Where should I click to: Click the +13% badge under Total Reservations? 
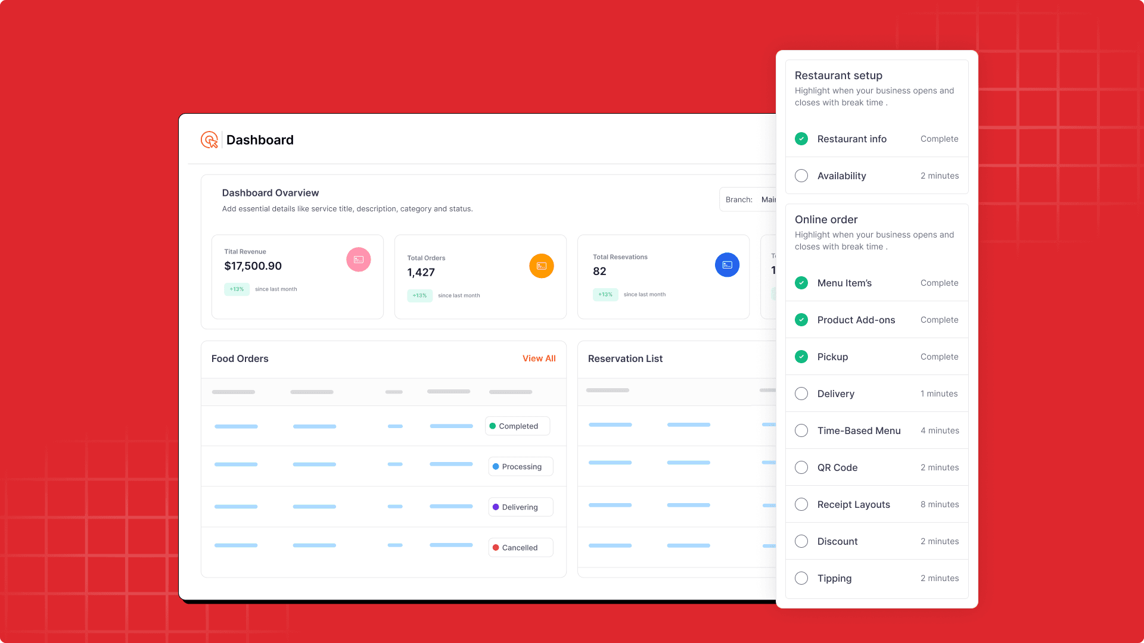click(x=605, y=295)
